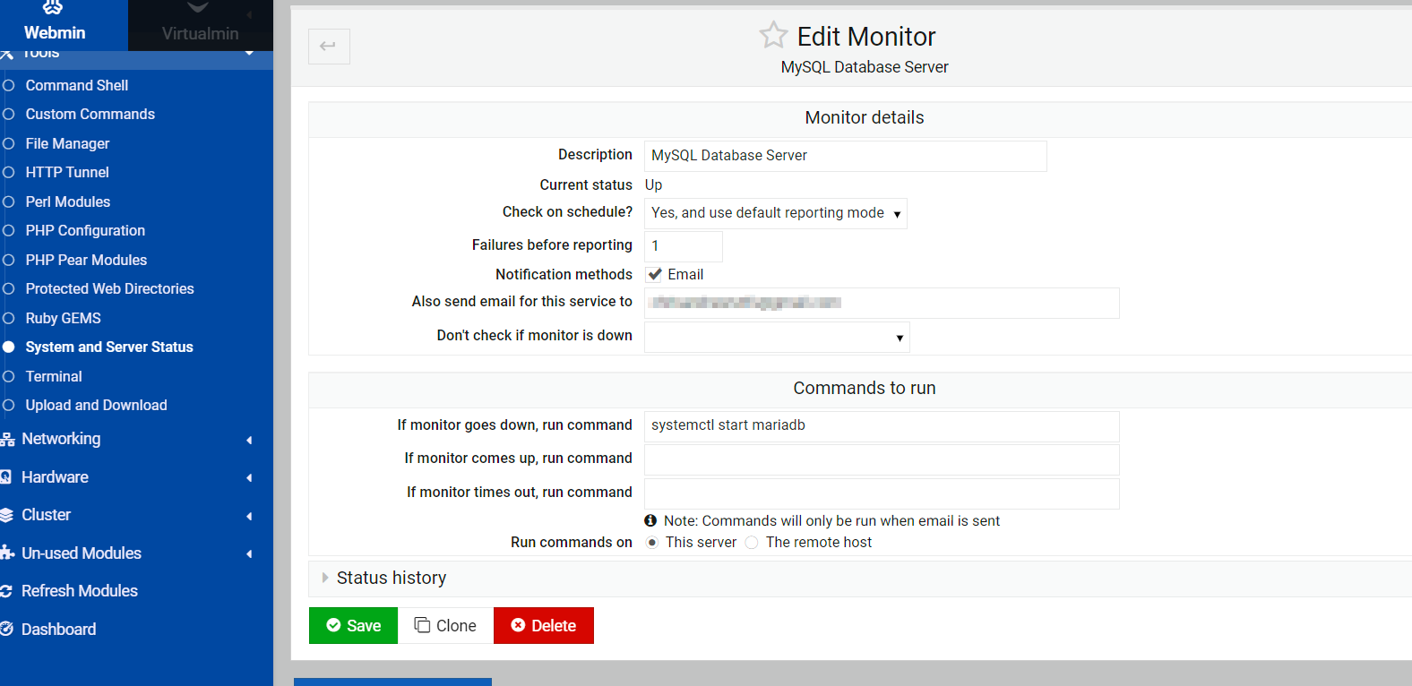Screen dimensions: 1412x686
Task: Click the Description input field
Action: coord(845,156)
